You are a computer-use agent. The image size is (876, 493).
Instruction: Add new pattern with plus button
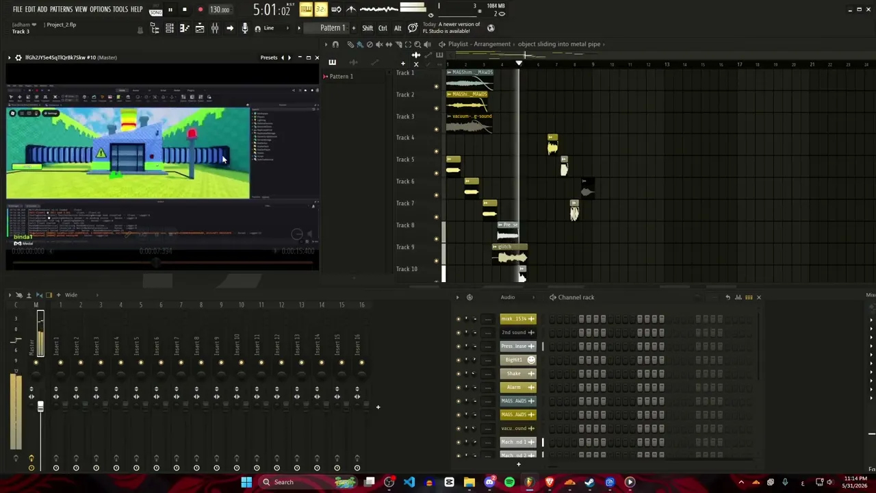(x=353, y=28)
